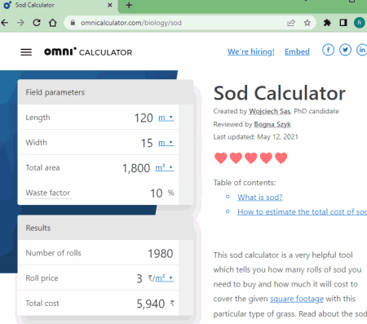Jump to How to estimate total cost section
The height and width of the screenshot is (324, 367).
[x=302, y=211]
